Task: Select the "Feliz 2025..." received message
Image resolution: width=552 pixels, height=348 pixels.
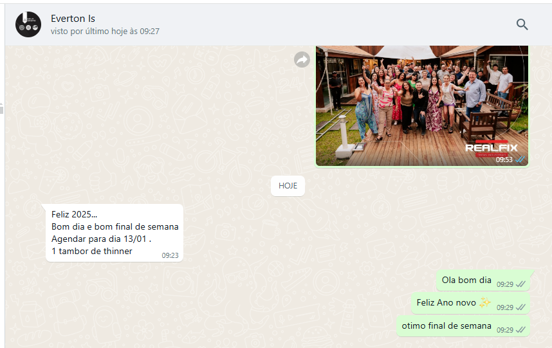Action: [x=75, y=214]
